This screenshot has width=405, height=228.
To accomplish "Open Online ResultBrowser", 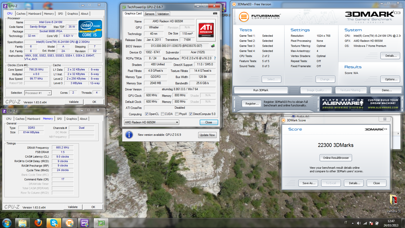I will coord(336,158).
